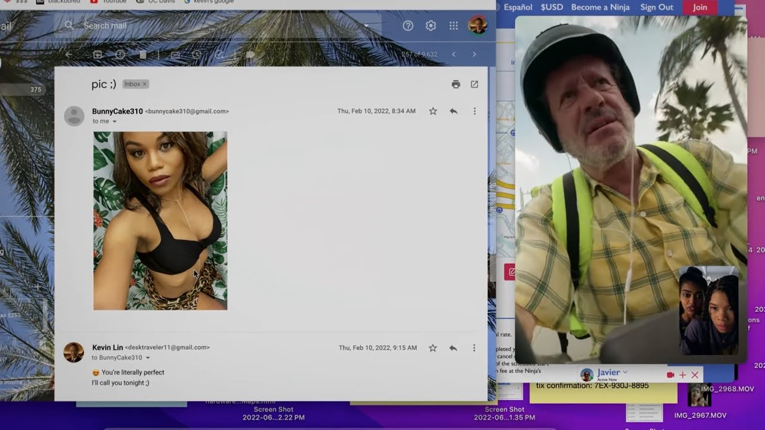Select Screen Shot 2.22 PM desktop file
The image size is (765, 430).
(273, 413)
